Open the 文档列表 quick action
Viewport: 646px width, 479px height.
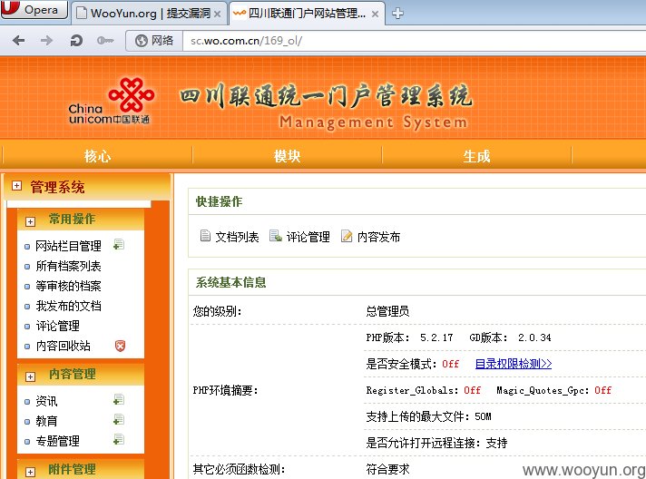230,237
